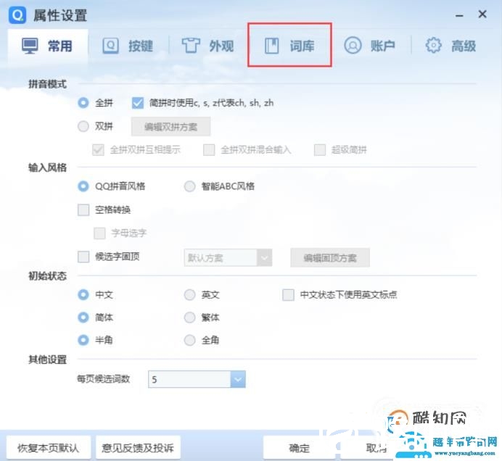Screen dimensions: 502x461
Task: Click the 确定 button
Action: pos(300,448)
